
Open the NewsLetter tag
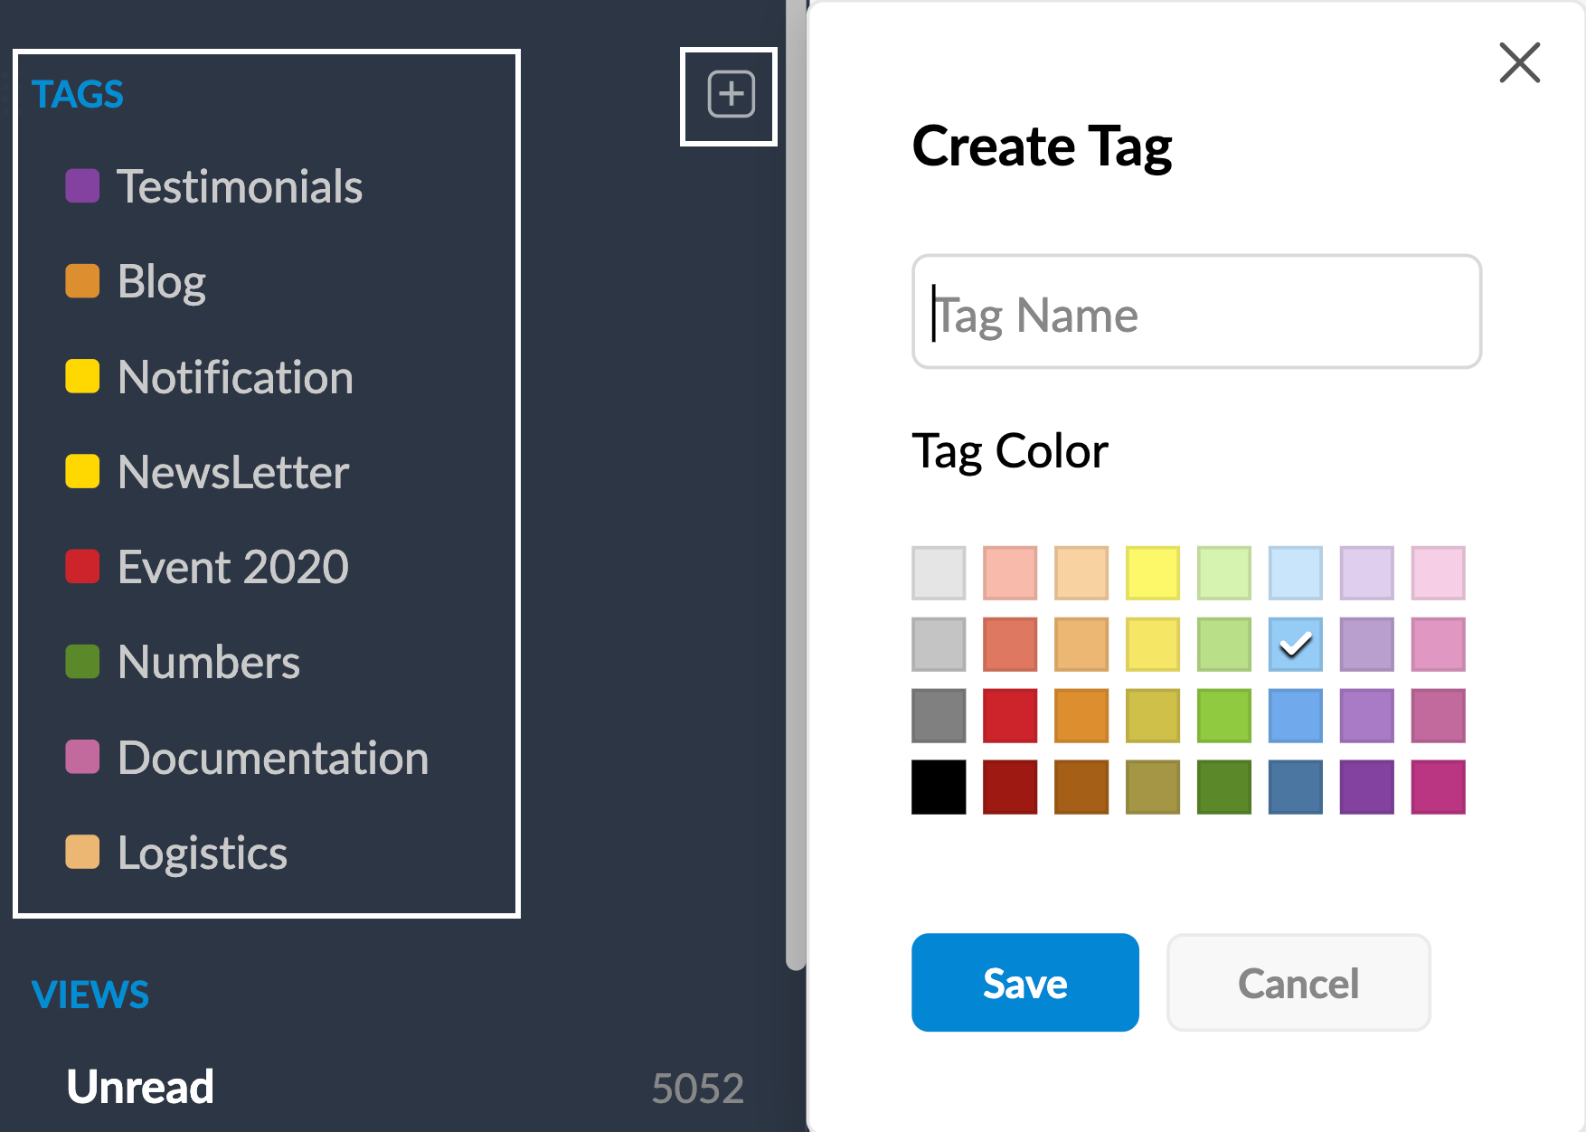pos(233,472)
